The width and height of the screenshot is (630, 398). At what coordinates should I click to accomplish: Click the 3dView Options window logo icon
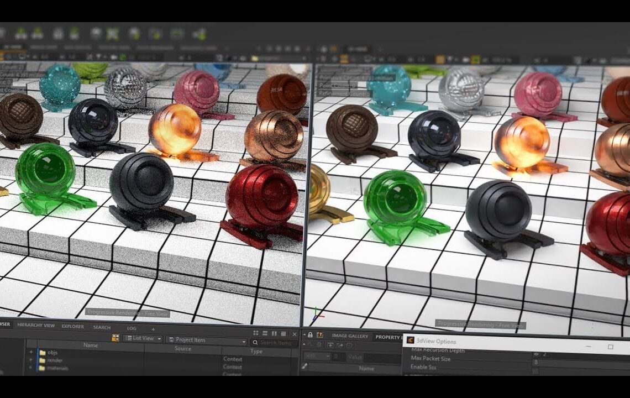coord(410,341)
